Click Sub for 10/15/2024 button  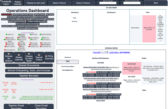click(101, 85)
